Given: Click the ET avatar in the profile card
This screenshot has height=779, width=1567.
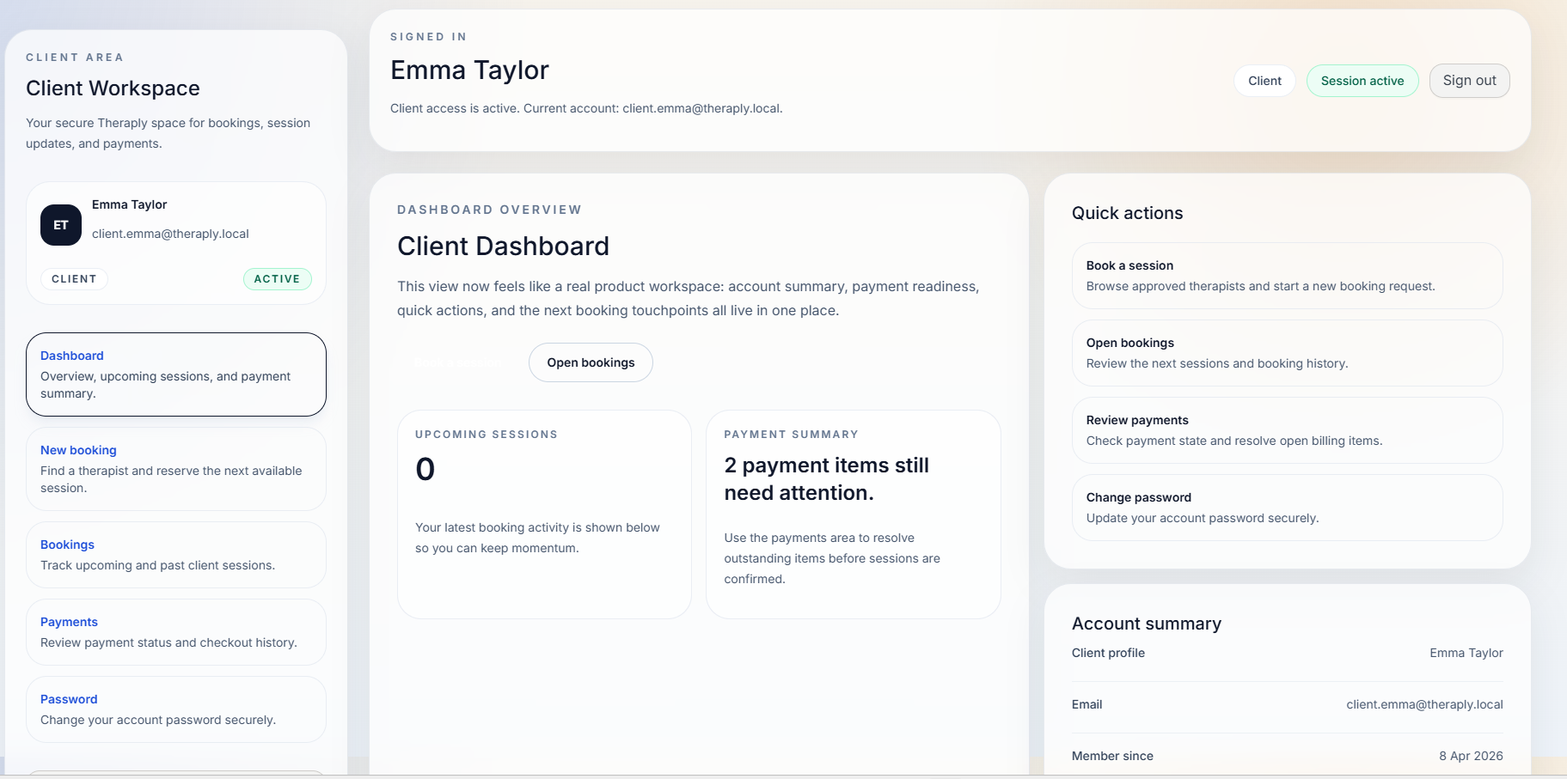Looking at the screenshot, I should (x=61, y=225).
